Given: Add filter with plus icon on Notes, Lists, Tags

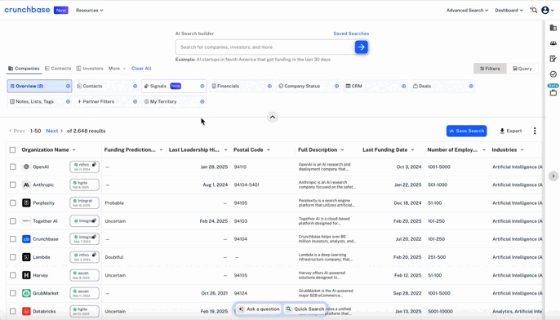Looking at the screenshot, I should coord(68,102).
